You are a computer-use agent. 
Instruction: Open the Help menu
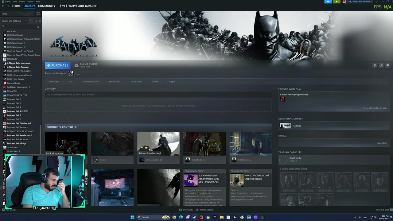(x=37, y=2)
